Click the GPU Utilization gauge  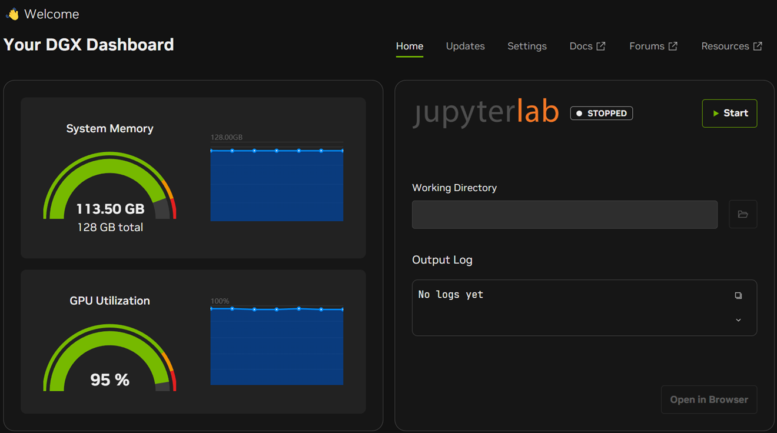pos(109,357)
